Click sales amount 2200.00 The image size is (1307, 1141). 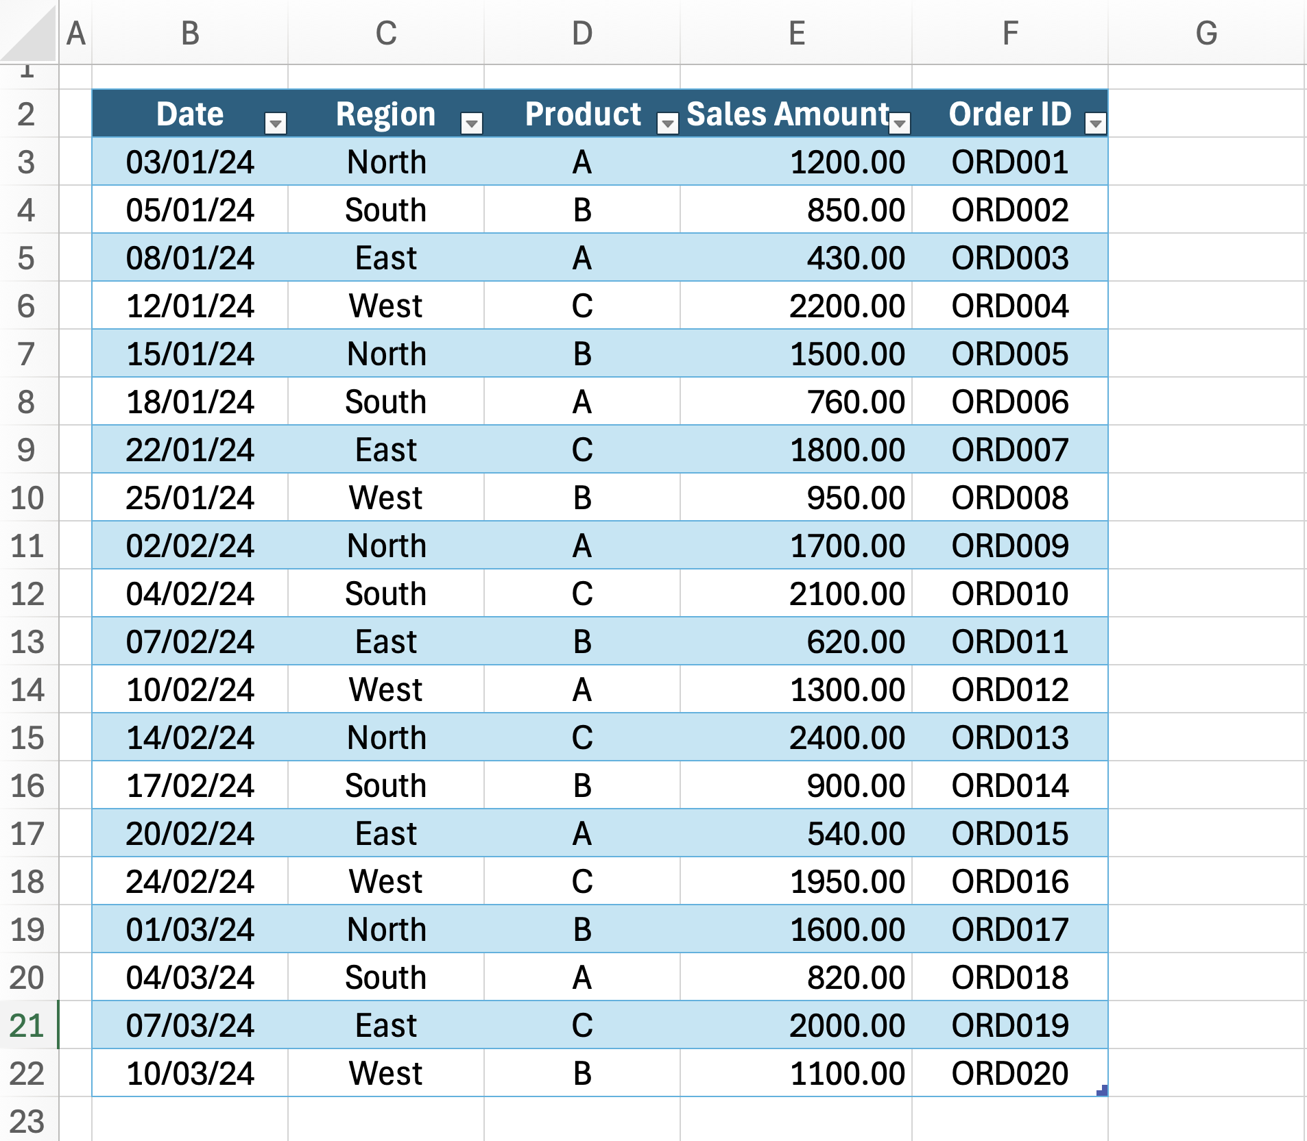coord(796,306)
